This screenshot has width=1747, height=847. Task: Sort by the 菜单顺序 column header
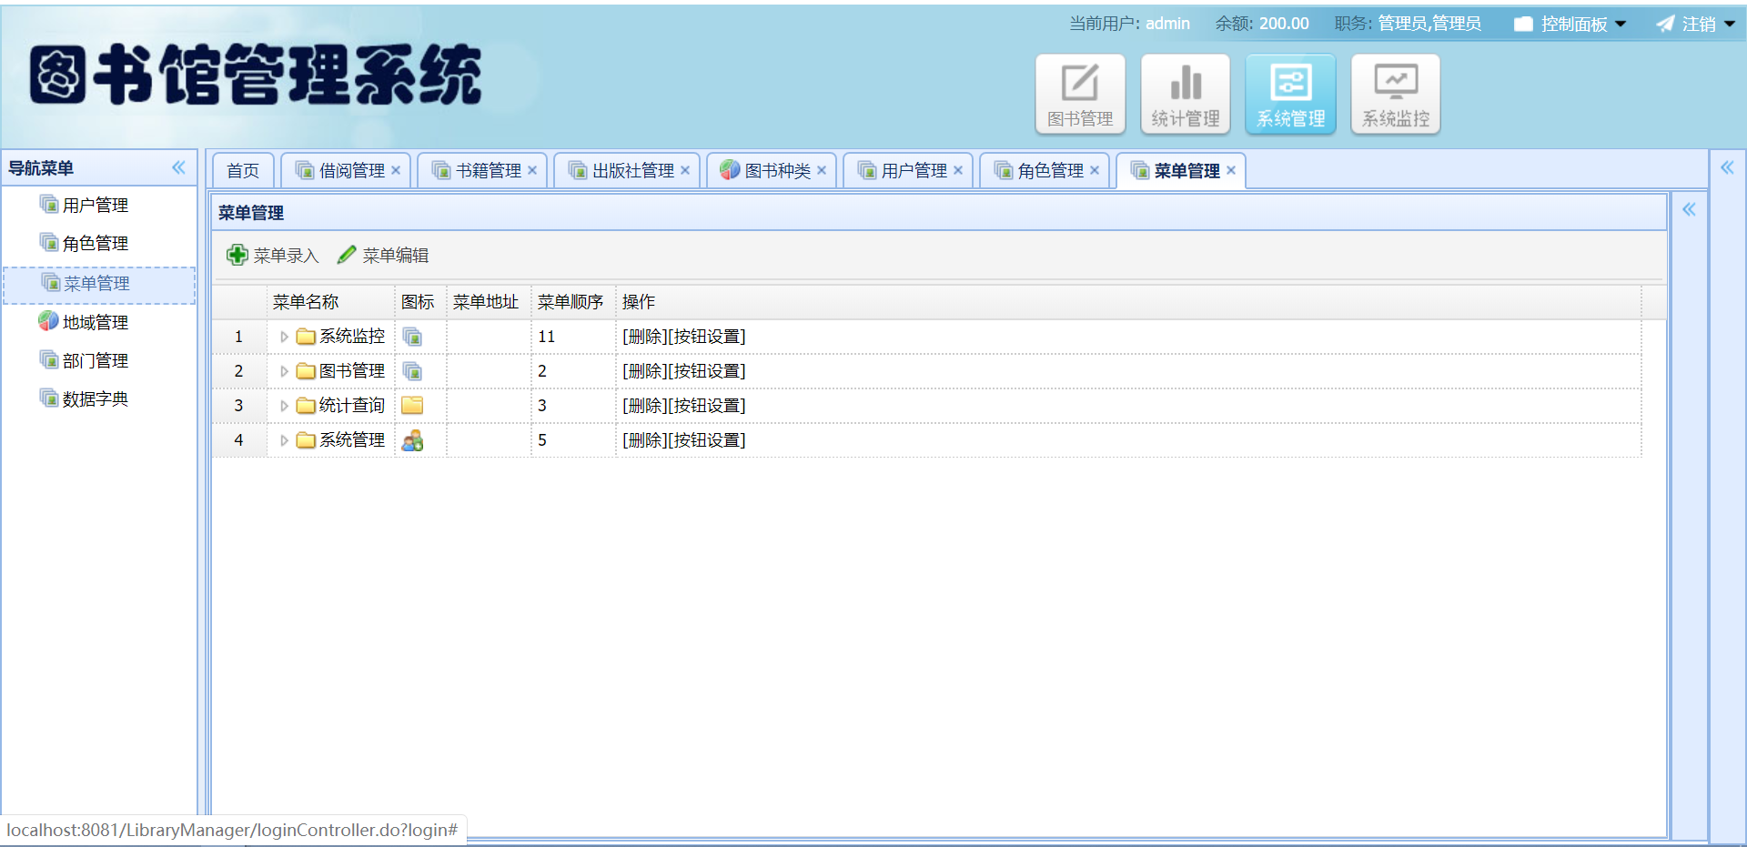pos(573,302)
